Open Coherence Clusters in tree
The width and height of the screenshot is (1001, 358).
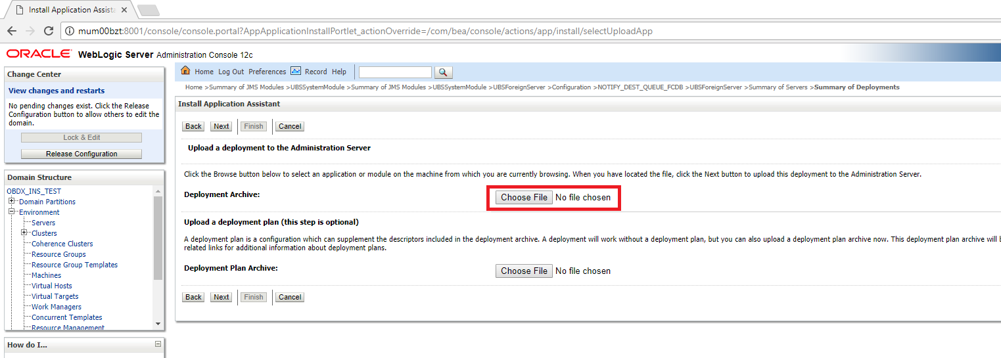(x=62, y=244)
